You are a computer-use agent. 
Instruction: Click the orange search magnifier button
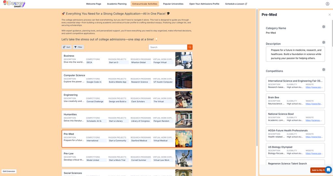[x=190, y=47]
